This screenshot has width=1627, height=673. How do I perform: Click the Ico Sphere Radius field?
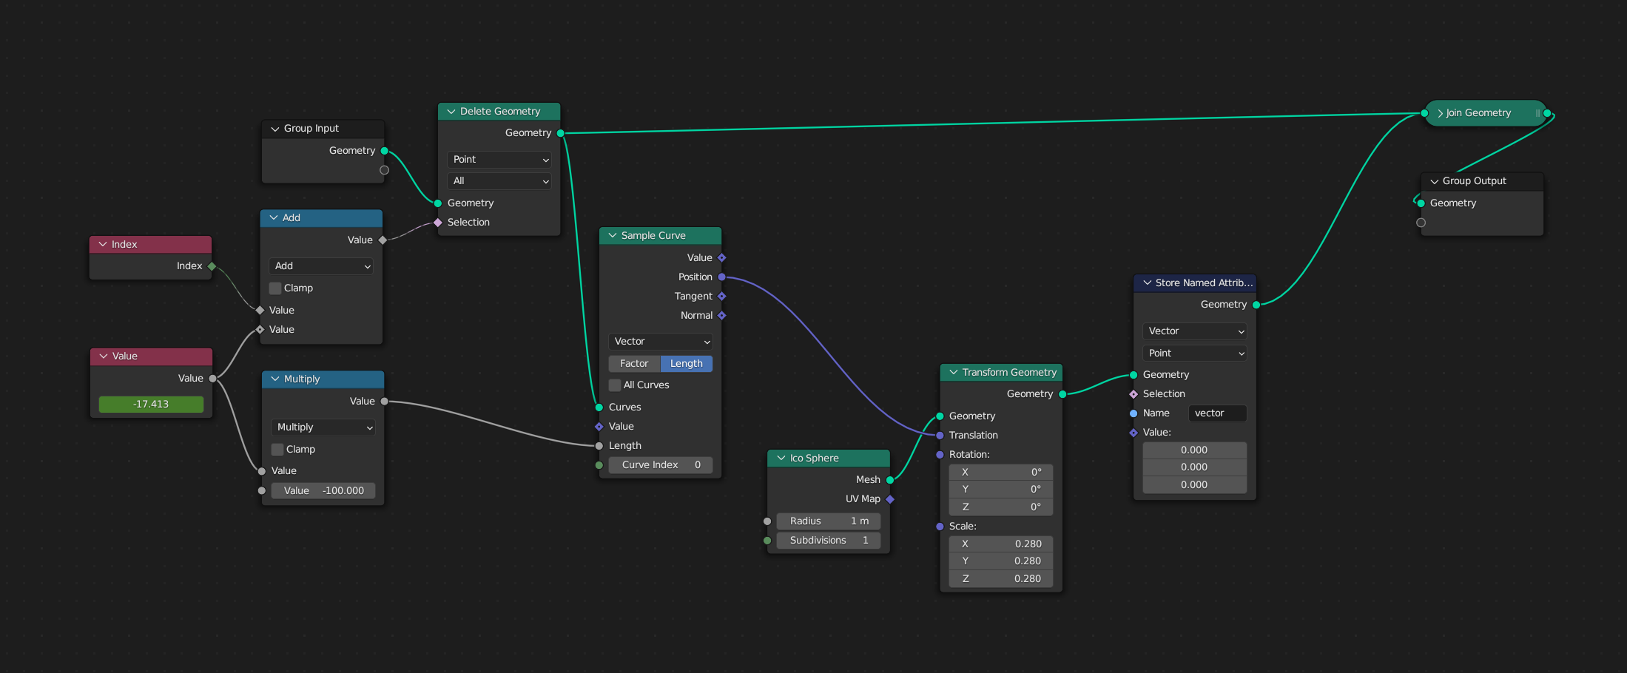829,521
